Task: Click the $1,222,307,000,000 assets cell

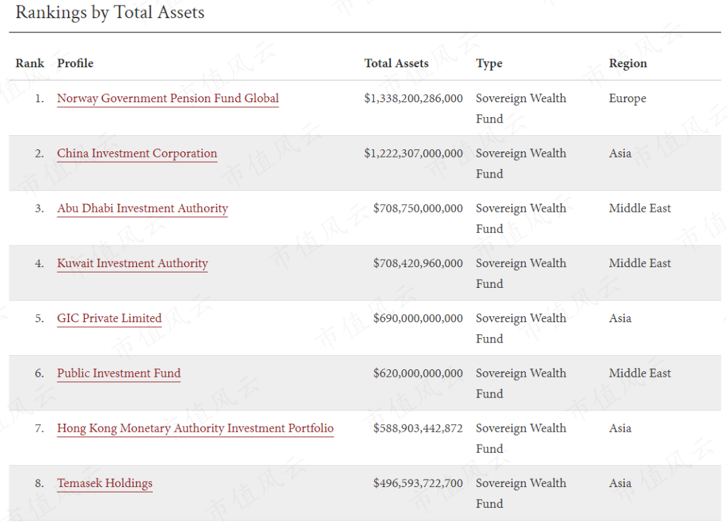Action: click(x=413, y=153)
